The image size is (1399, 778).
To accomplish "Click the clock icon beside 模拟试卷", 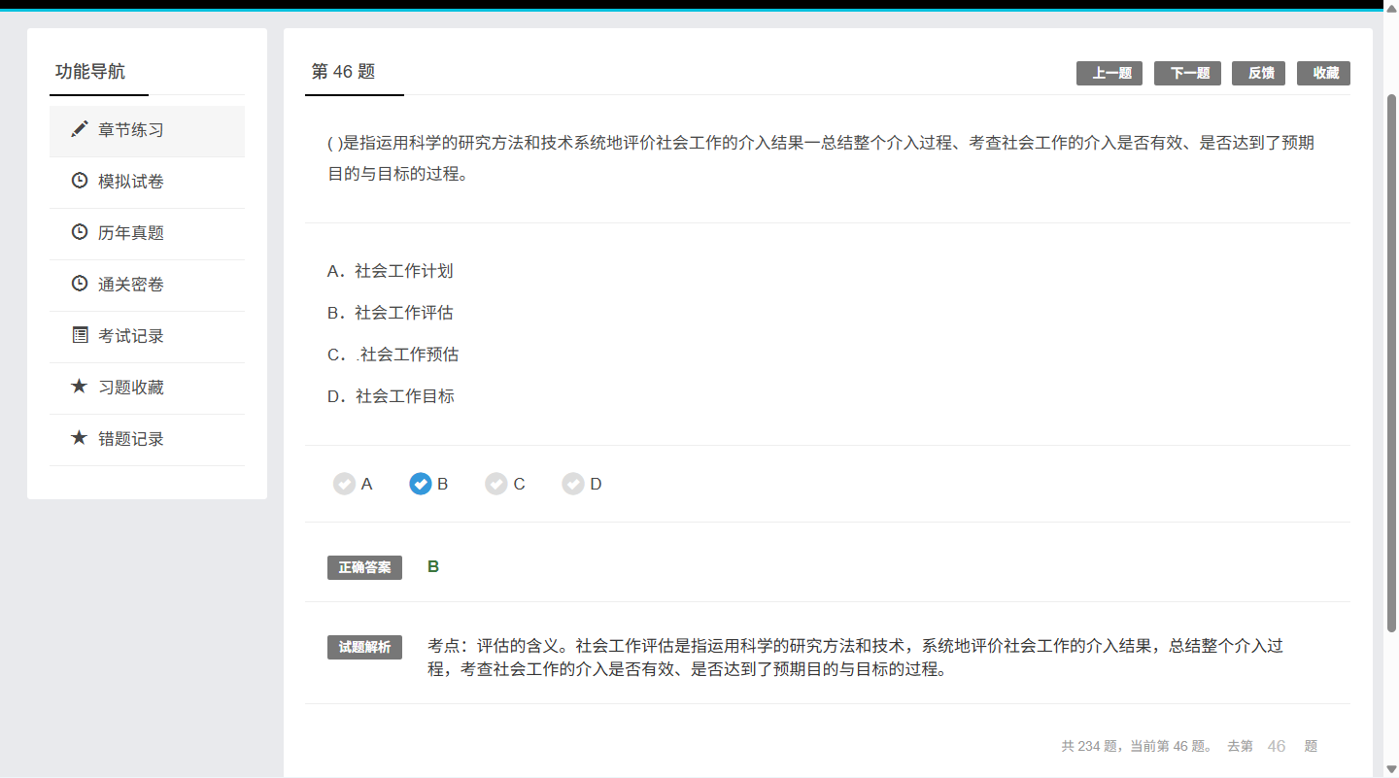I will point(80,181).
